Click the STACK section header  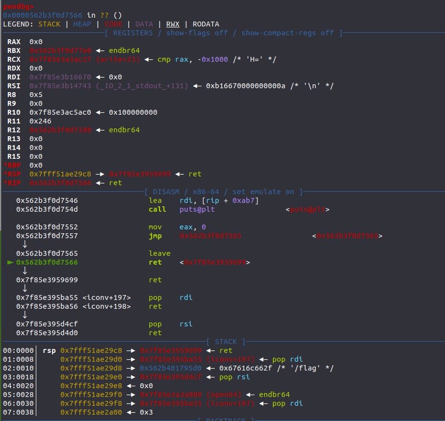[226, 342]
